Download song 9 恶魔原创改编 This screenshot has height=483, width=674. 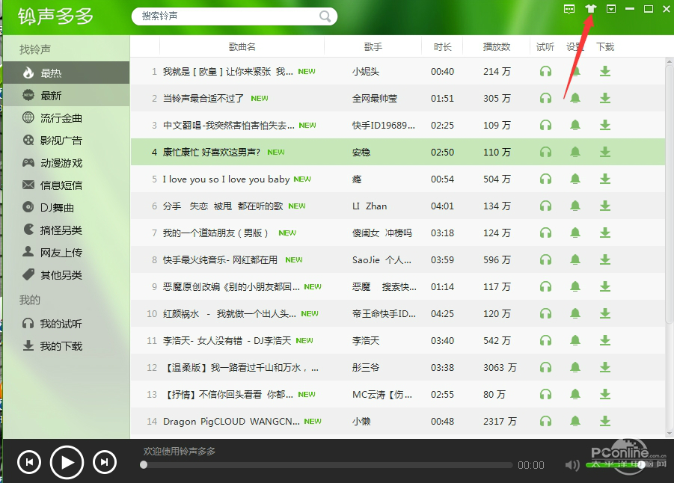pos(605,286)
